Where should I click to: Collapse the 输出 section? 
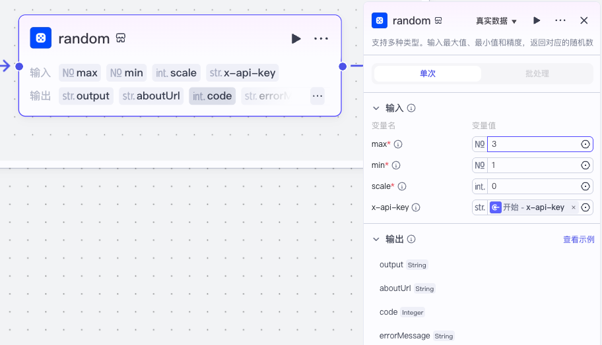pyautogui.click(x=376, y=239)
